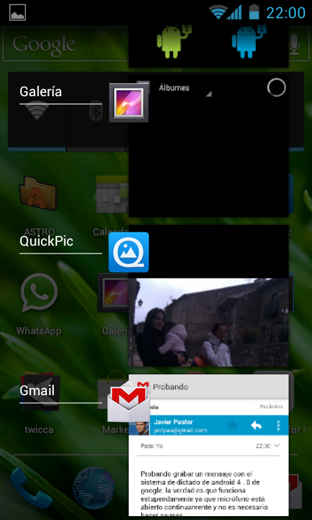This screenshot has height=520, width=312.
Task: Tap the Javier Pastor sender name
Action: point(173,422)
